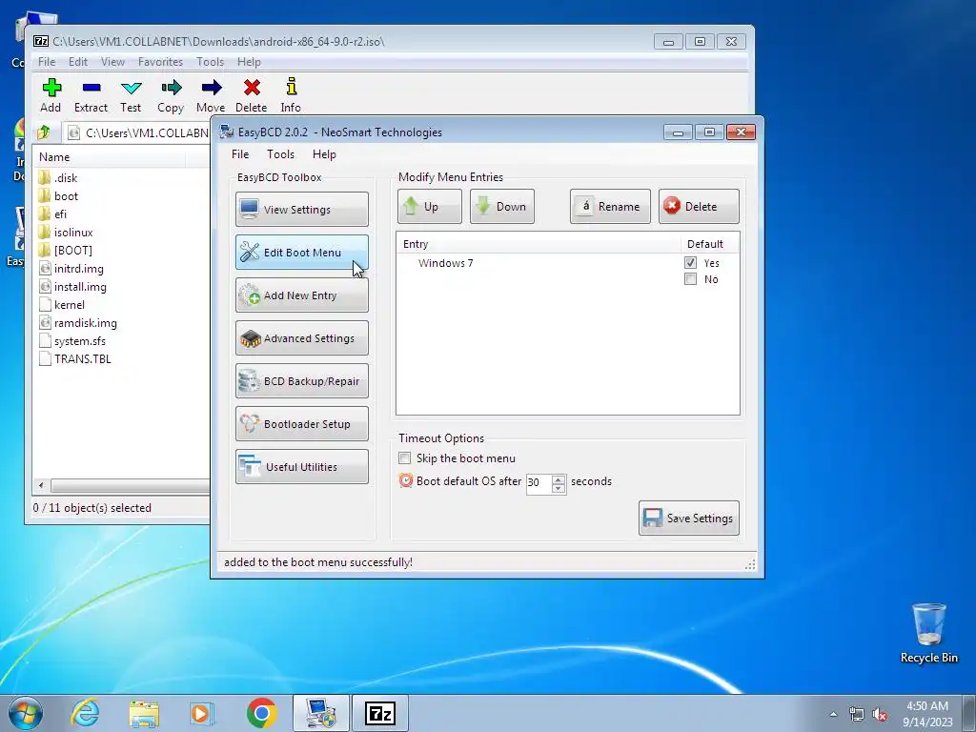The height and width of the screenshot is (732, 976).
Task: Click 7-Zip horizontal scrollbar left arrow
Action: point(41,485)
